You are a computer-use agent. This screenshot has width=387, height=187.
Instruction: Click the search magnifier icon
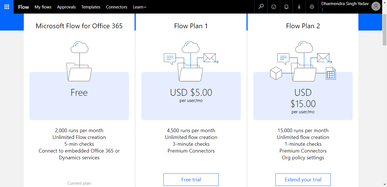pyautogui.click(x=261, y=7)
